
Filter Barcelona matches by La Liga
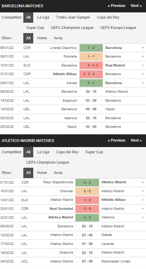(x=43, y=17)
